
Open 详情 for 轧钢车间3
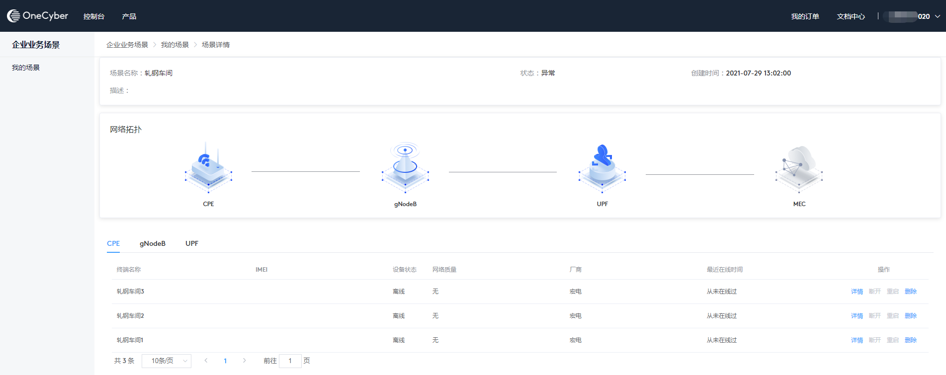pyautogui.click(x=857, y=292)
